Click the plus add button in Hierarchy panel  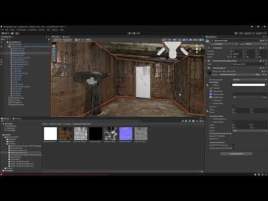tap(2, 40)
